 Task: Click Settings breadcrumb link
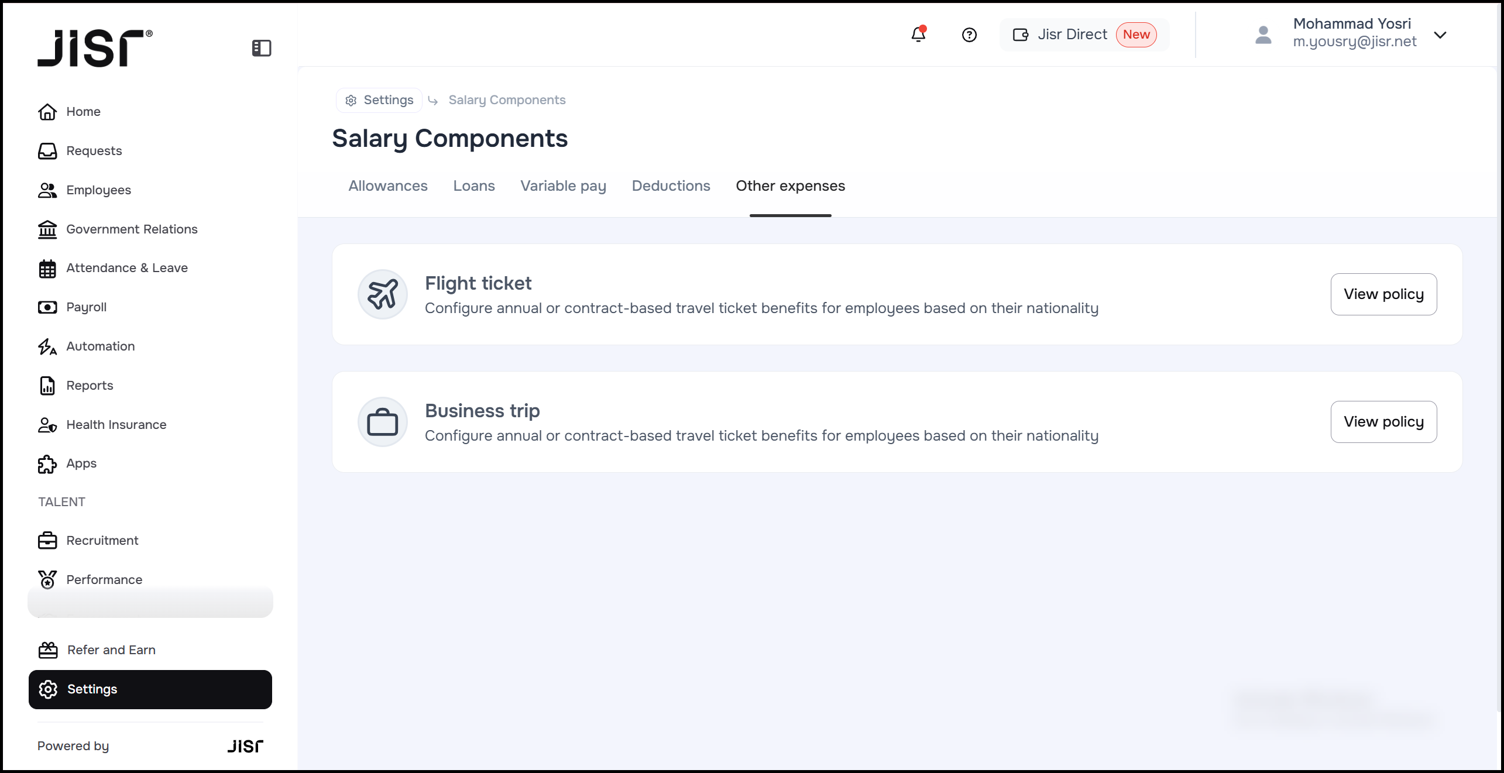[x=379, y=100]
